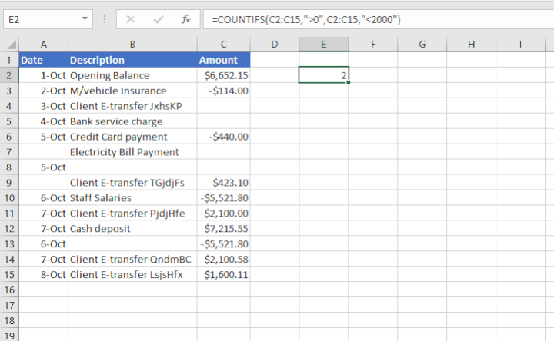Open the Name Box dropdown arrow
Viewport: 554px width, 341px height.
tap(84, 19)
